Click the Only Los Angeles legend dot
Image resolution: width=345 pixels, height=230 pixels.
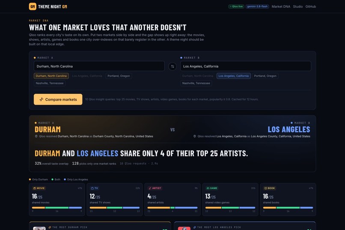pyautogui.click(x=65, y=179)
